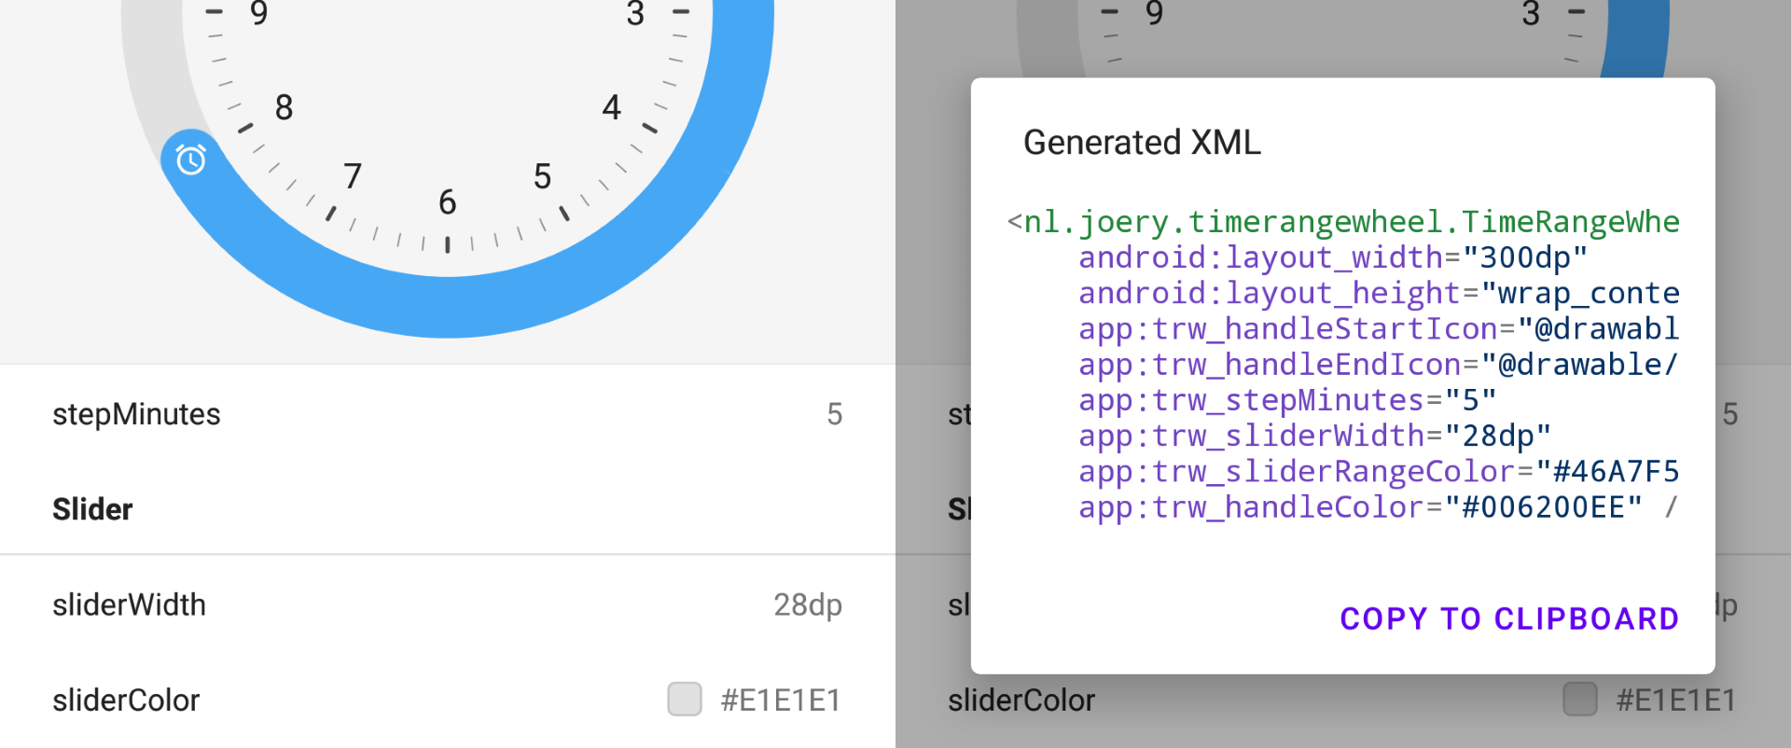Click the sliderColor swatch behind the dialog

pos(1580,699)
